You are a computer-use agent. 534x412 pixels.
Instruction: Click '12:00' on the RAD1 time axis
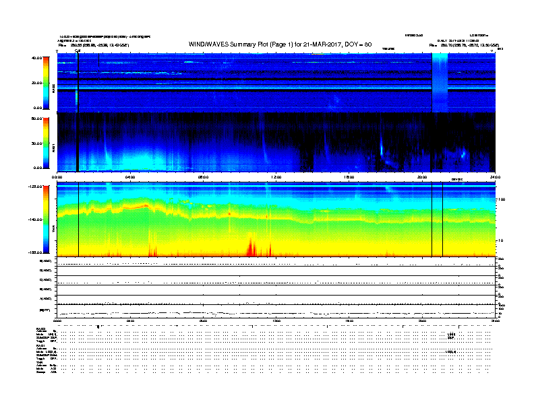[276, 177]
